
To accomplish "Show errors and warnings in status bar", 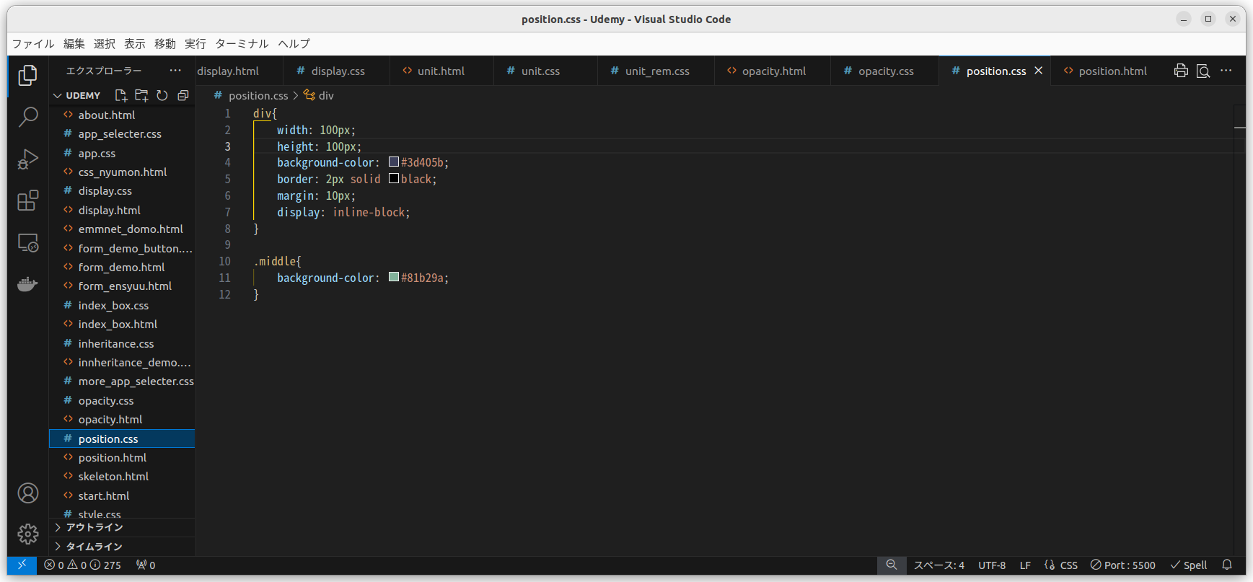I will (82, 565).
